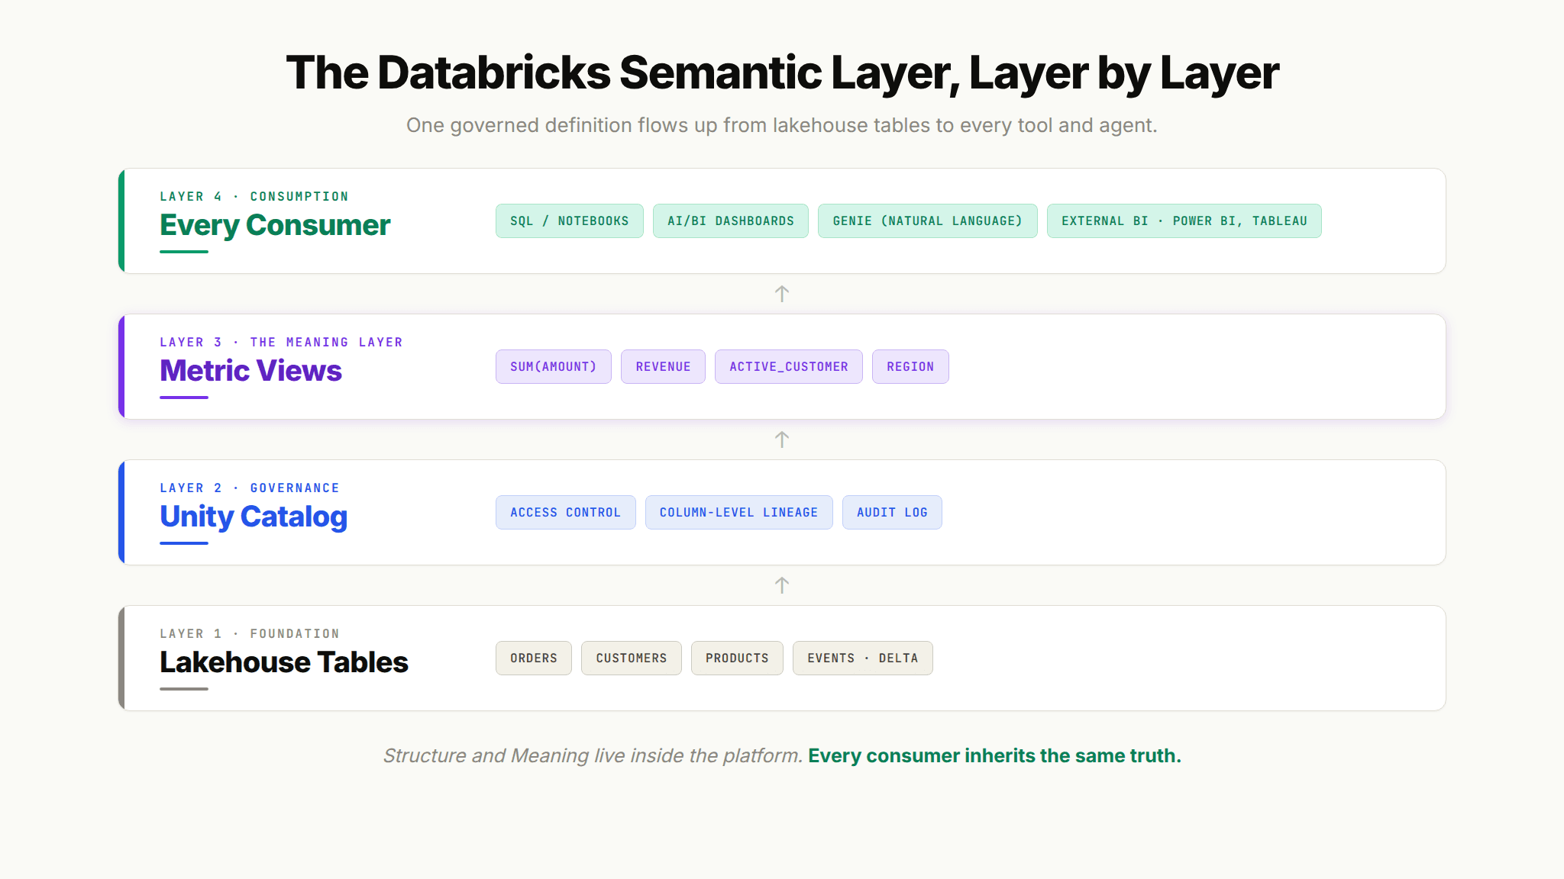Image resolution: width=1564 pixels, height=879 pixels.
Task: Click the Layer 4 · Consumption label
Action: coord(254,196)
